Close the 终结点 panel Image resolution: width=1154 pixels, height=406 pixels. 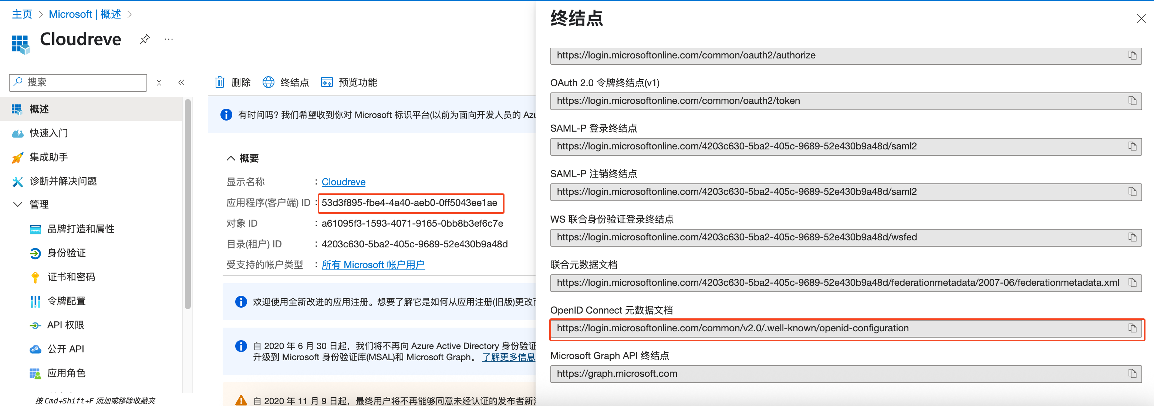tap(1141, 18)
